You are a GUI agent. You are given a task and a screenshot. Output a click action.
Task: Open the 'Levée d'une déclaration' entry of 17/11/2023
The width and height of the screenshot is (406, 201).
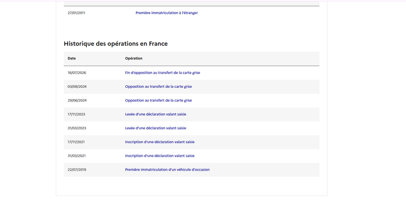click(155, 114)
